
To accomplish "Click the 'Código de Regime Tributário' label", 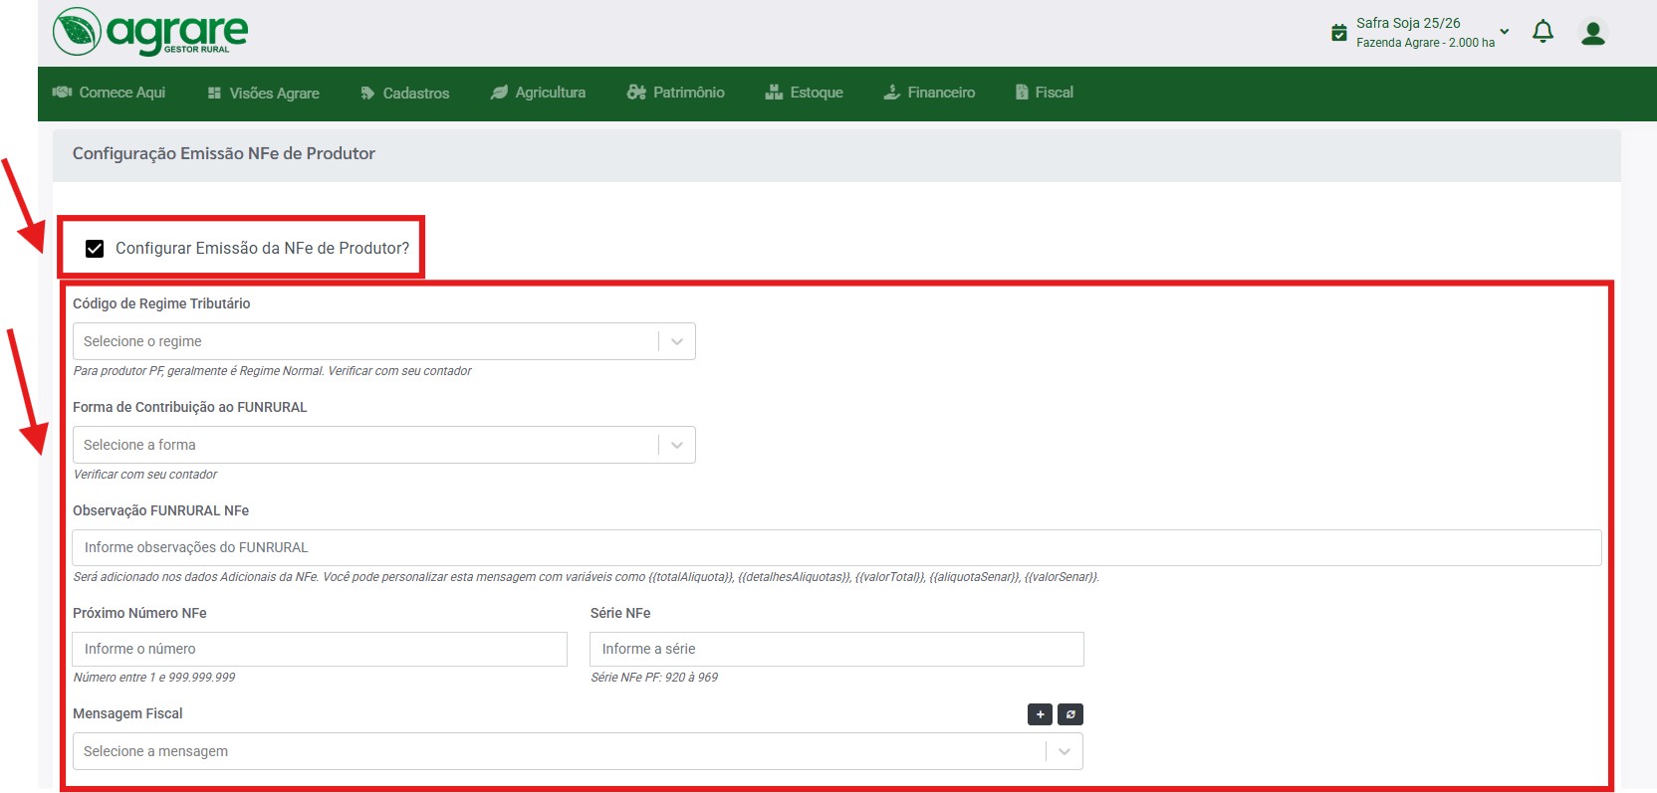I will 161,303.
